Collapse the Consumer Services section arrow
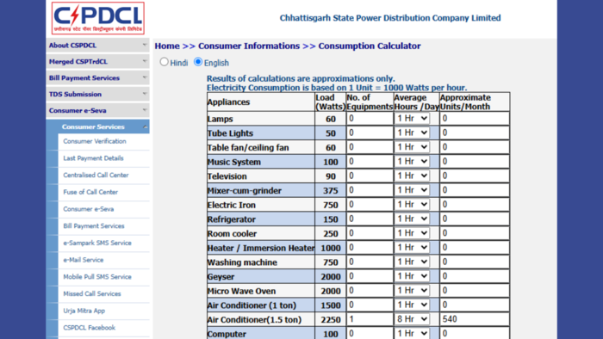603x339 pixels. point(145,126)
